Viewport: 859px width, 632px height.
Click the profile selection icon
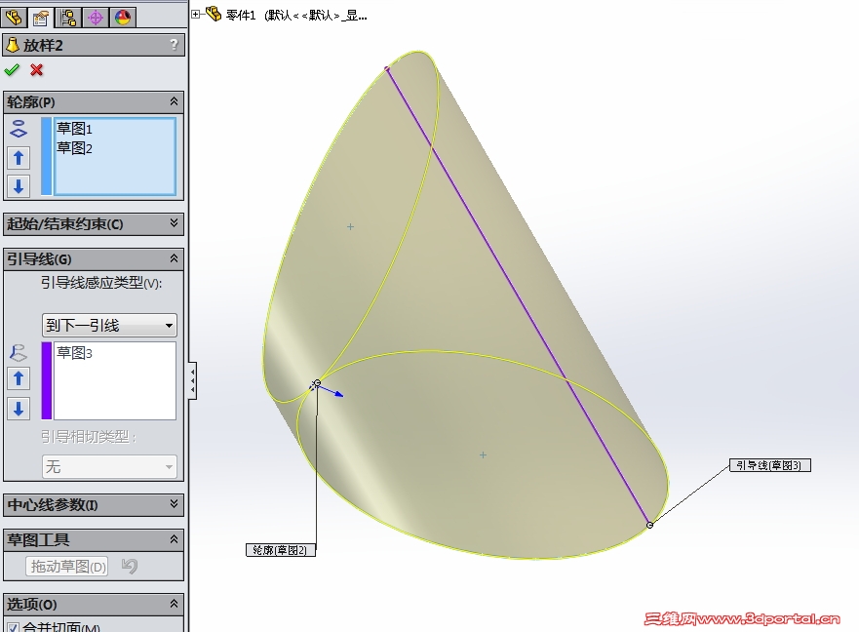pos(19,129)
